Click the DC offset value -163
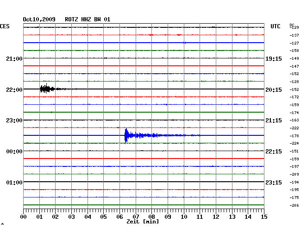The width and height of the screenshot is (301, 229). click(x=294, y=120)
